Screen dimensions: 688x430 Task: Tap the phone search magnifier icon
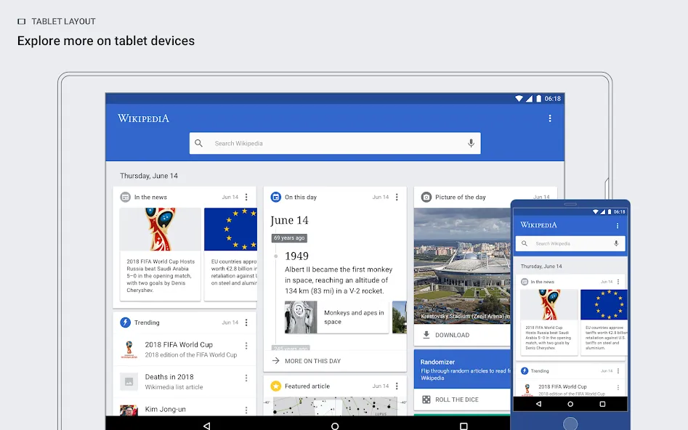click(525, 243)
